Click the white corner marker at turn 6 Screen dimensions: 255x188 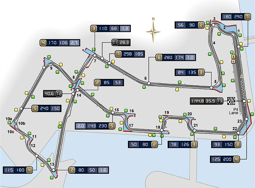tap(149, 84)
